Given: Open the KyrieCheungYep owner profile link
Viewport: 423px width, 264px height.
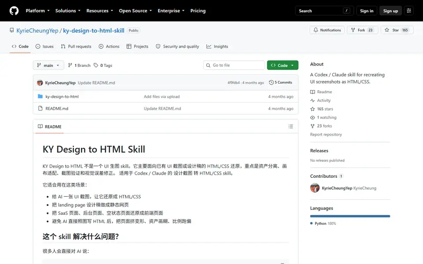Looking at the screenshot, I should click(x=37, y=30).
